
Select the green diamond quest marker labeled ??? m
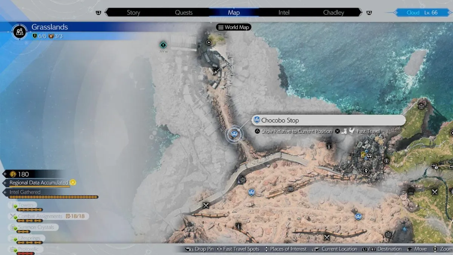(x=163, y=45)
